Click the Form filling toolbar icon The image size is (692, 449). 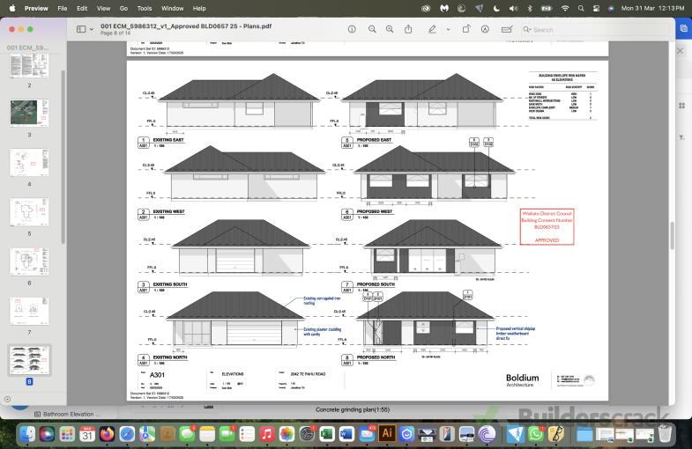507,29
